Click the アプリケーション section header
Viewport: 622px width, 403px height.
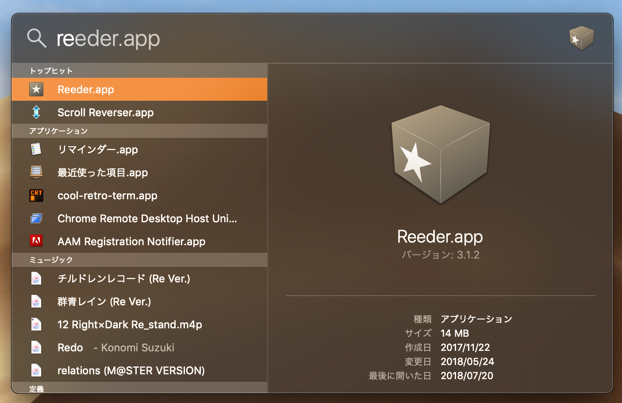[139, 131]
